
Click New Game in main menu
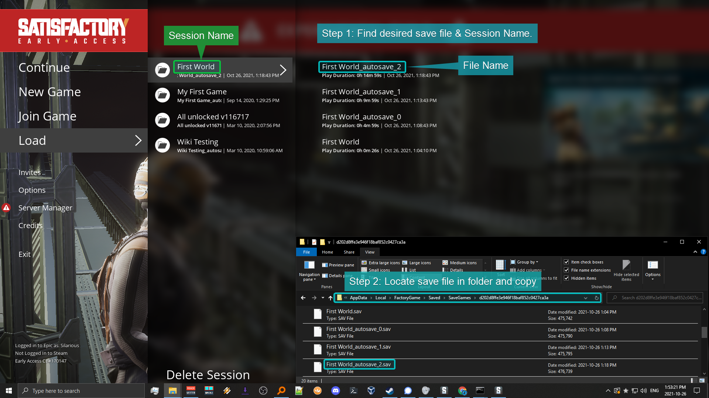(x=49, y=92)
